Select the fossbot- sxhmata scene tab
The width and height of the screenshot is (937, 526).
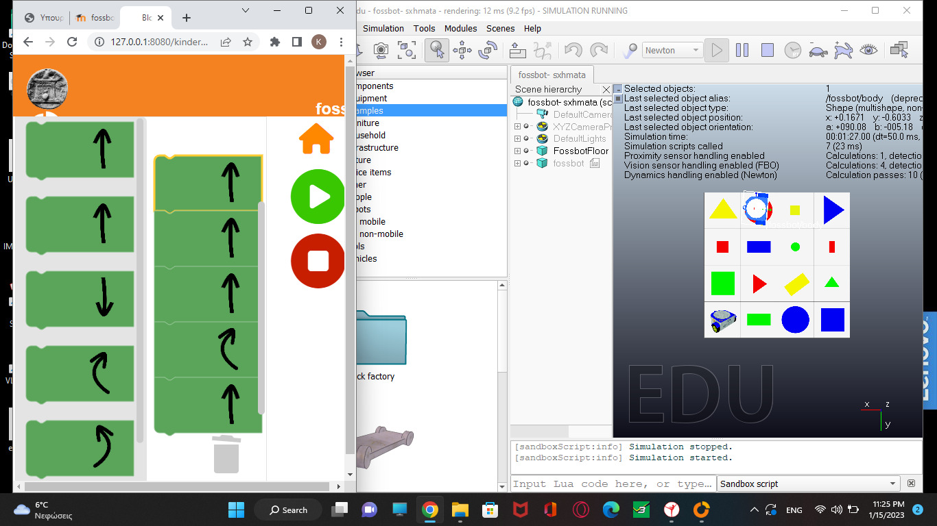[552, 75]
